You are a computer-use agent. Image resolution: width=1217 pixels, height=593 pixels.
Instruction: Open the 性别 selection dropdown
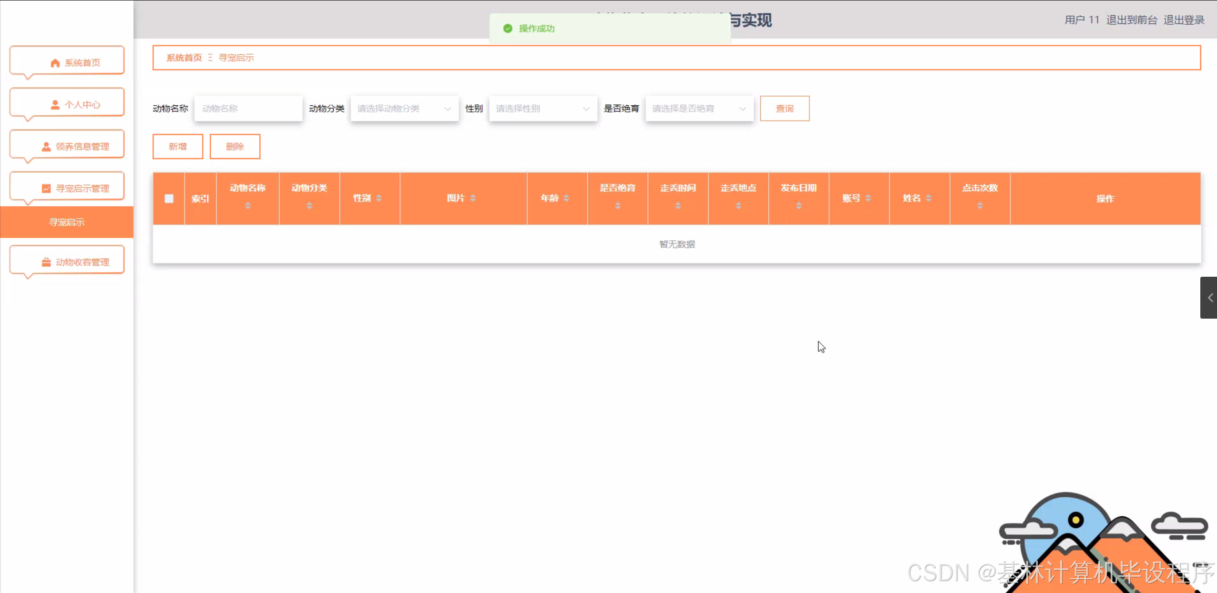pos(542,109)
